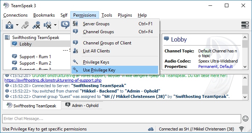The width and height of the screenshot is (252, 133).
Task: Select List All Clients entry
Action: [x=115, y=51]
